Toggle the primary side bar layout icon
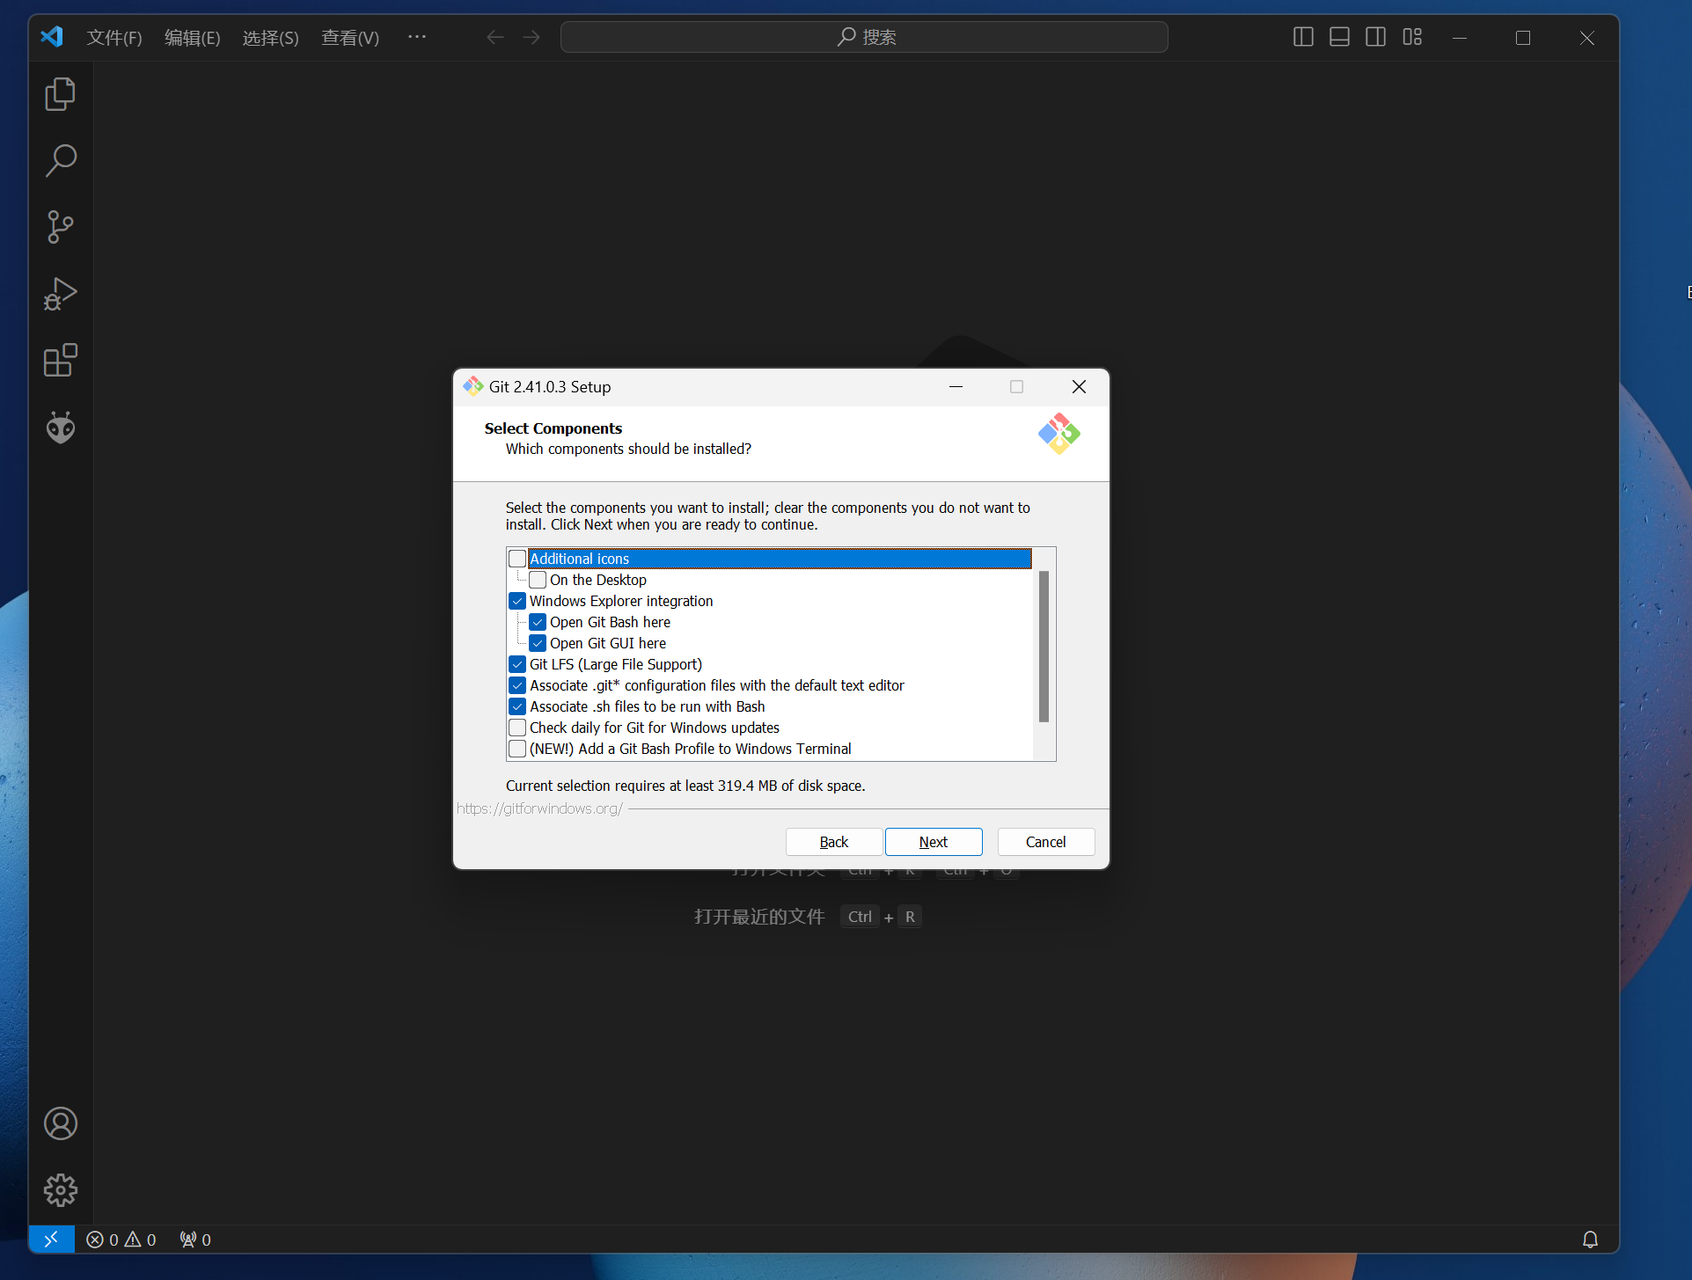1692x1280 pixels. tap(1303, 37)
